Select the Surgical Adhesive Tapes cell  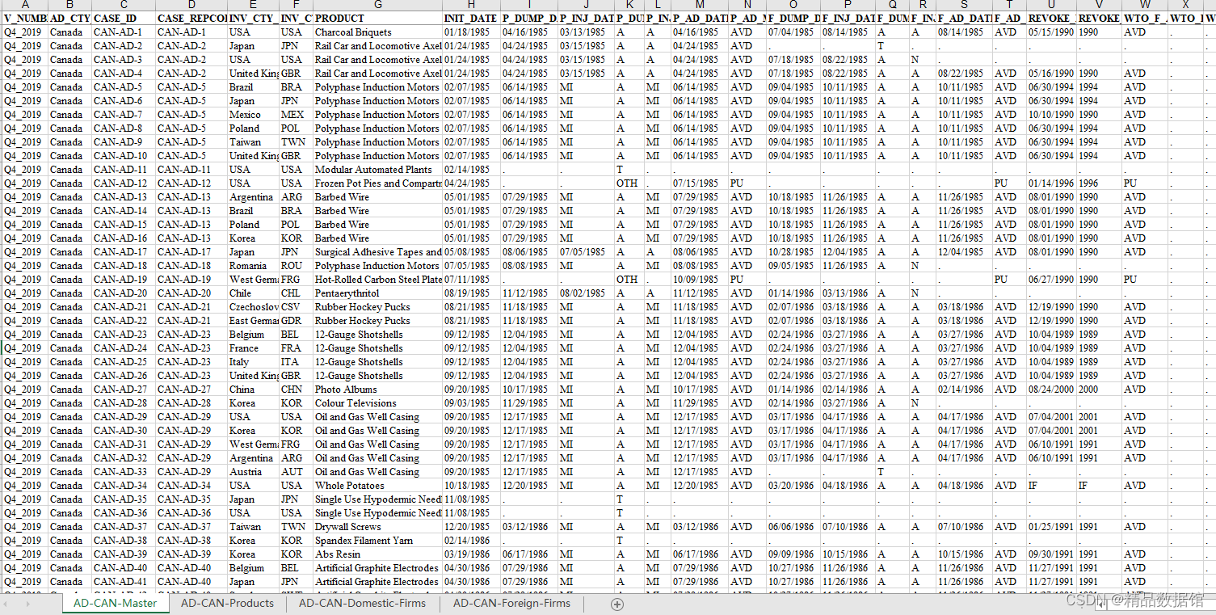point(377,252)
